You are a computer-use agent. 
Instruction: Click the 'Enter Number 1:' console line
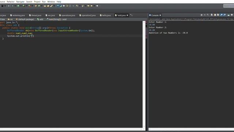pyautogui.click(x=158, y=22)
